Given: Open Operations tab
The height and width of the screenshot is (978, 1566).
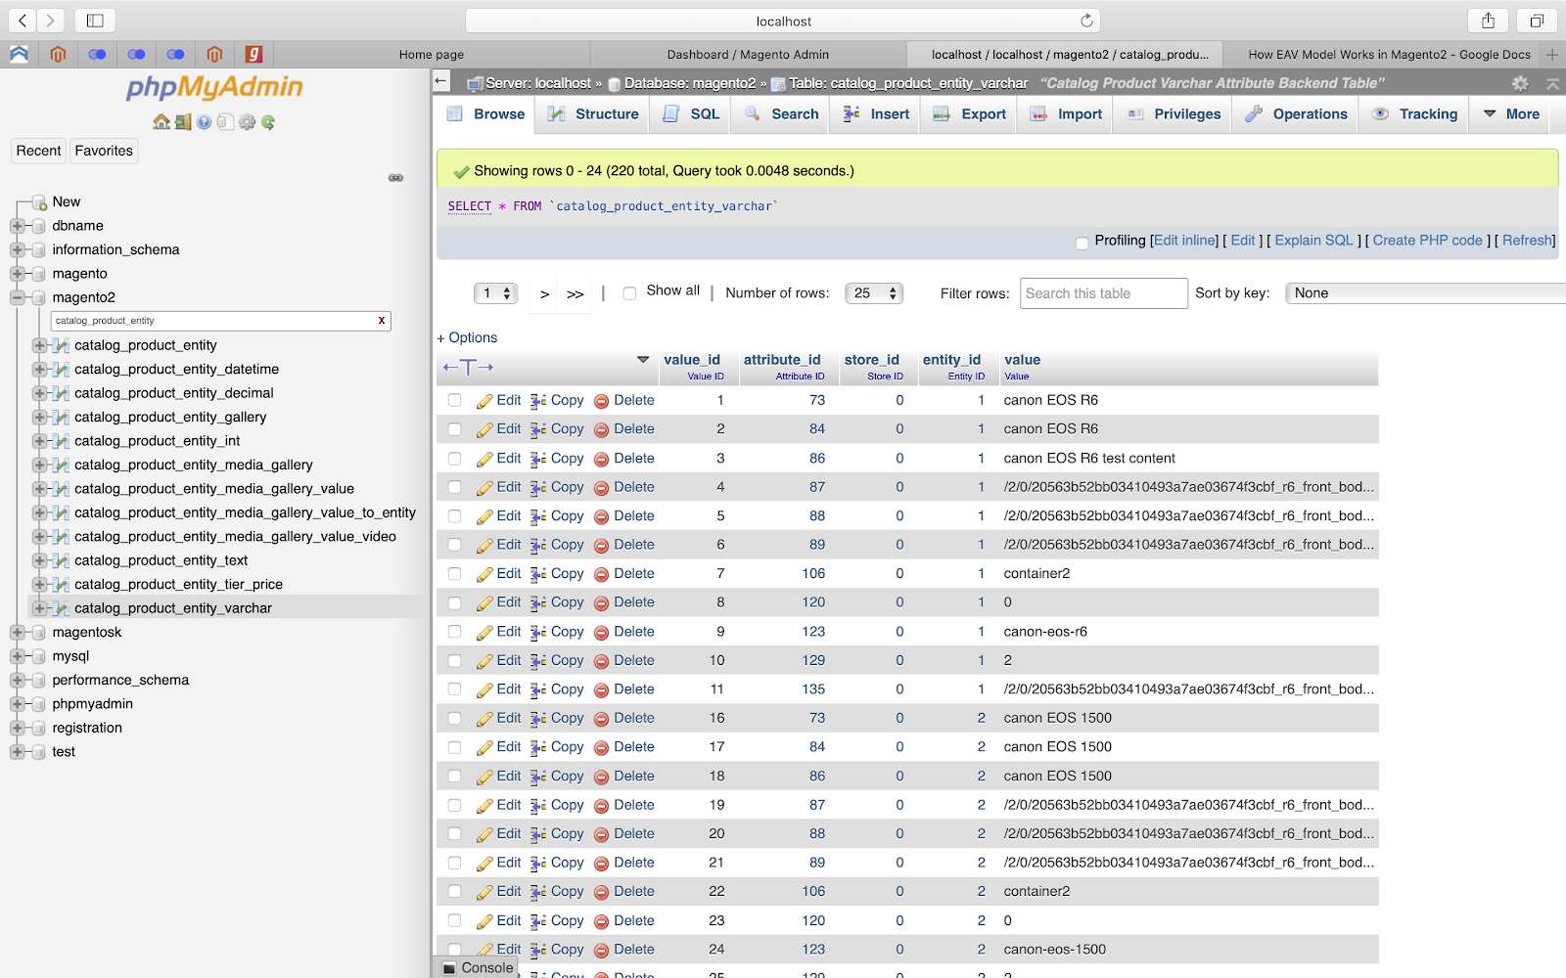Looking at the screenshot, I should pyautogui.click(x=1296, y=114).
